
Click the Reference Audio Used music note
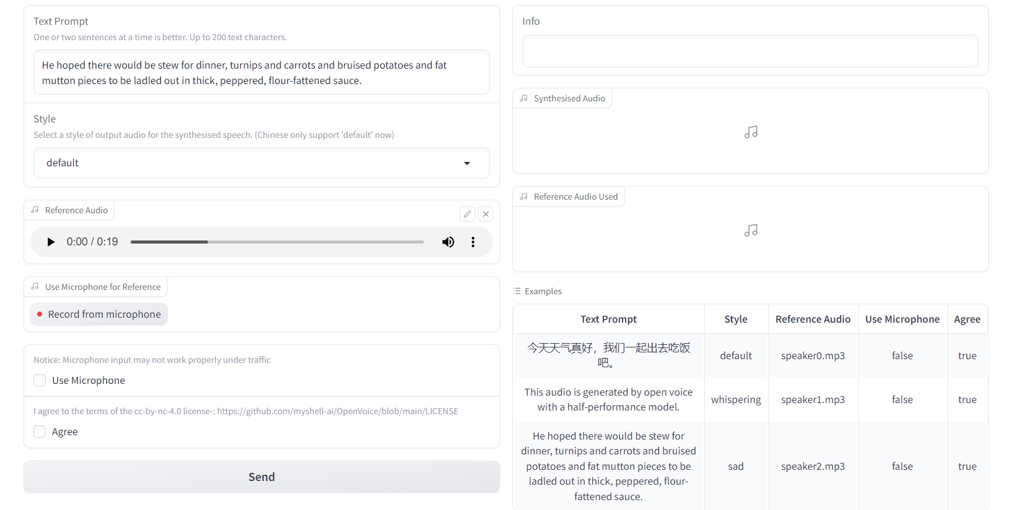751,231
